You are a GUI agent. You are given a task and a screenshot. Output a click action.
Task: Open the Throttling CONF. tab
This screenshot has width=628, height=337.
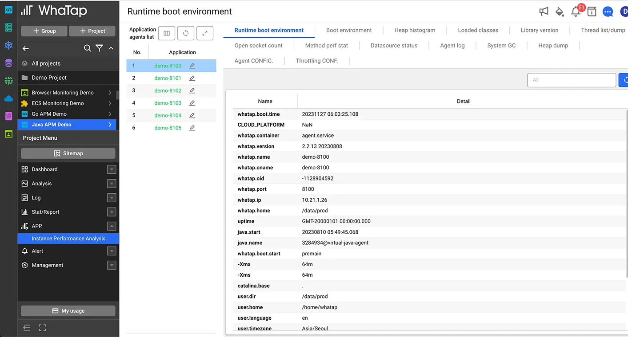tap(317, 60)
